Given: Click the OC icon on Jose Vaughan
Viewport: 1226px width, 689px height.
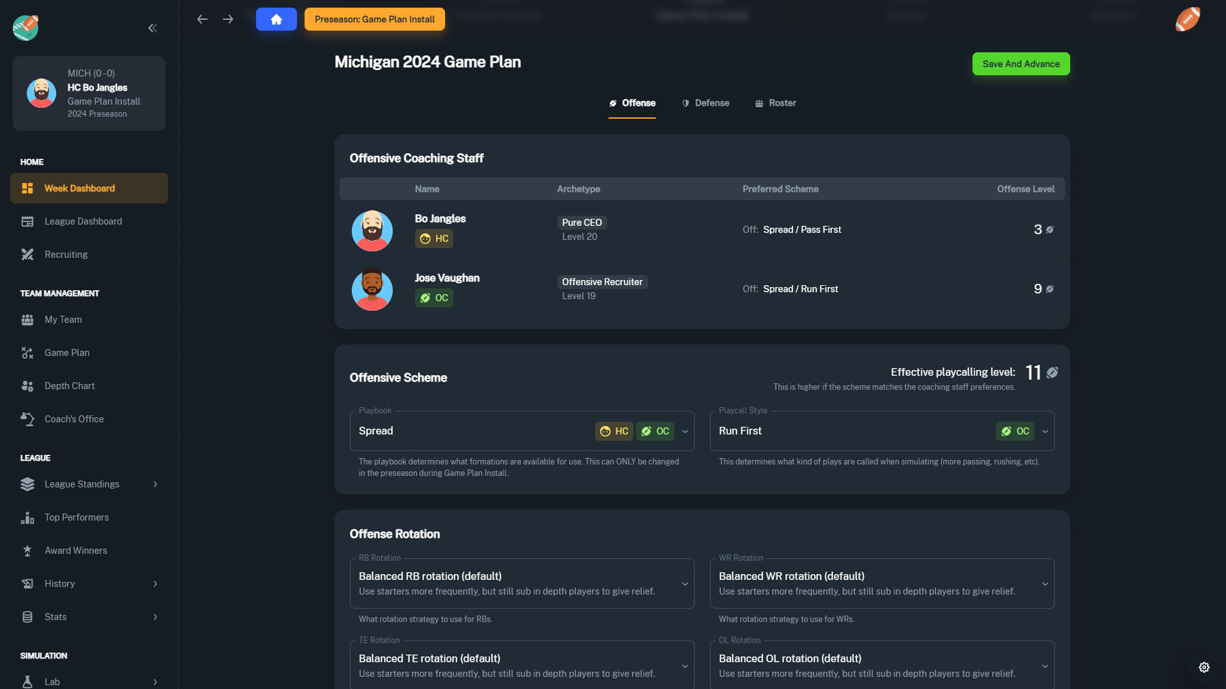Looking at the screenshot, I should pyautogui.click(x=434, y=298).
